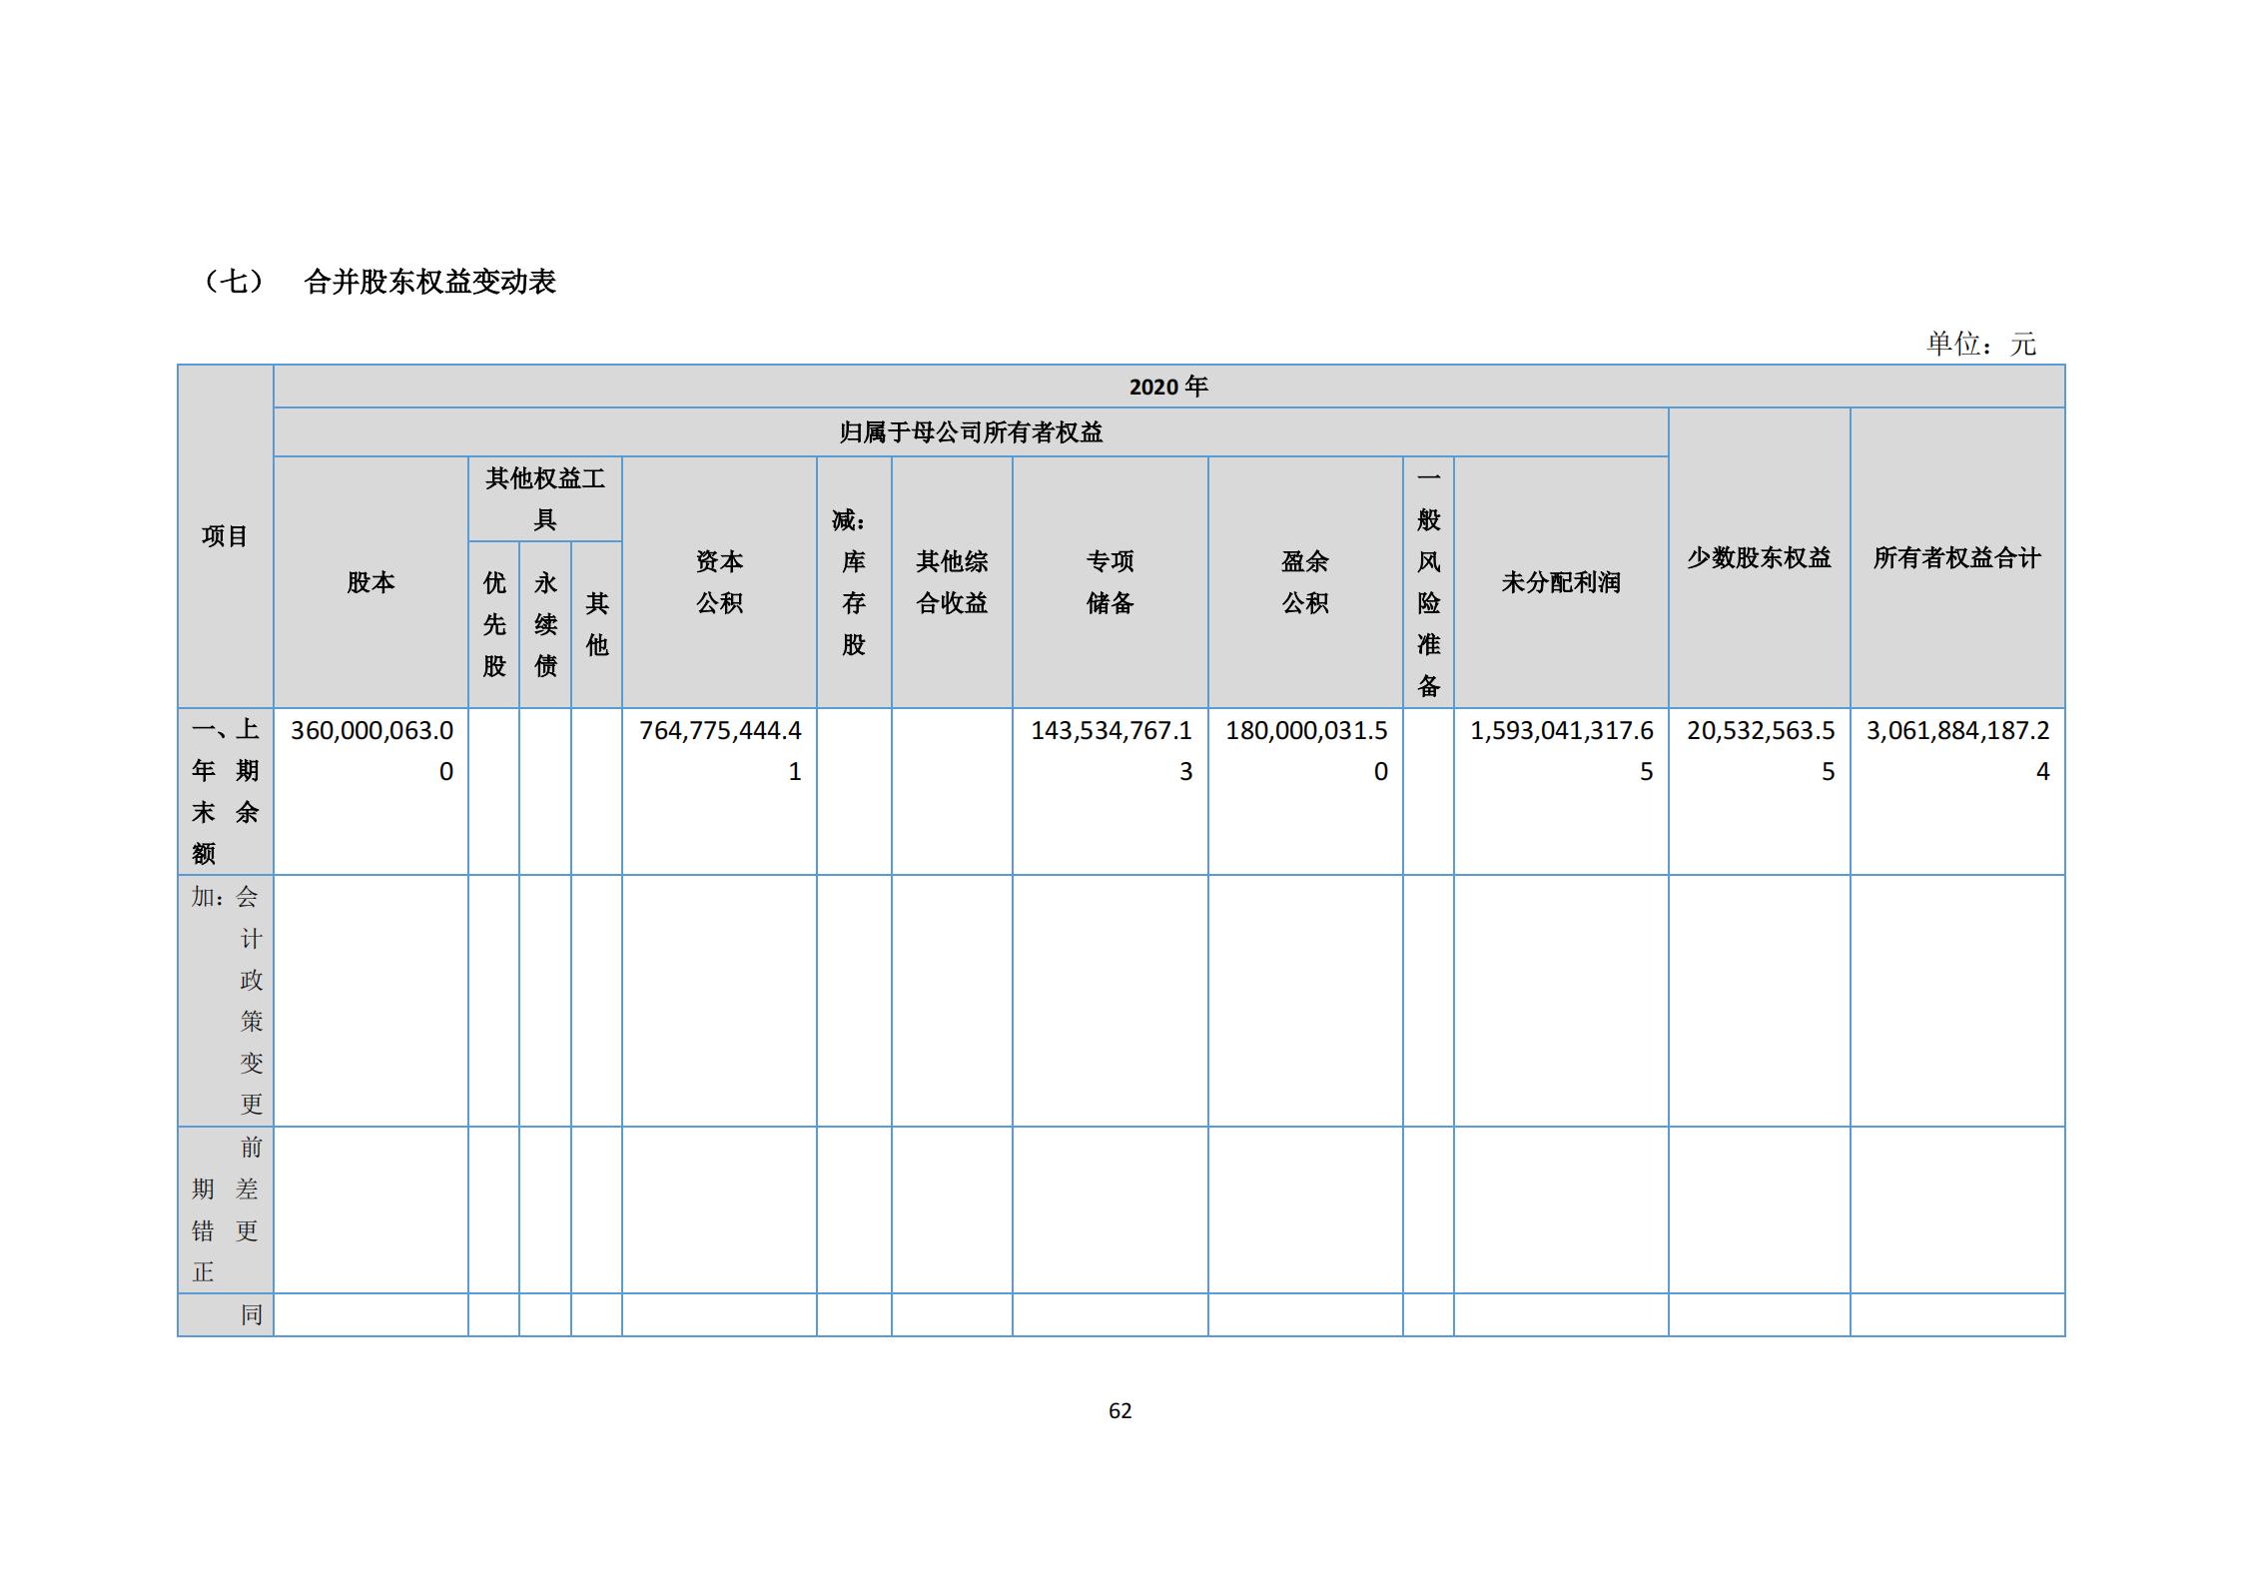
Task: Select the 股本 column header
Action: (x=371, y=582)
